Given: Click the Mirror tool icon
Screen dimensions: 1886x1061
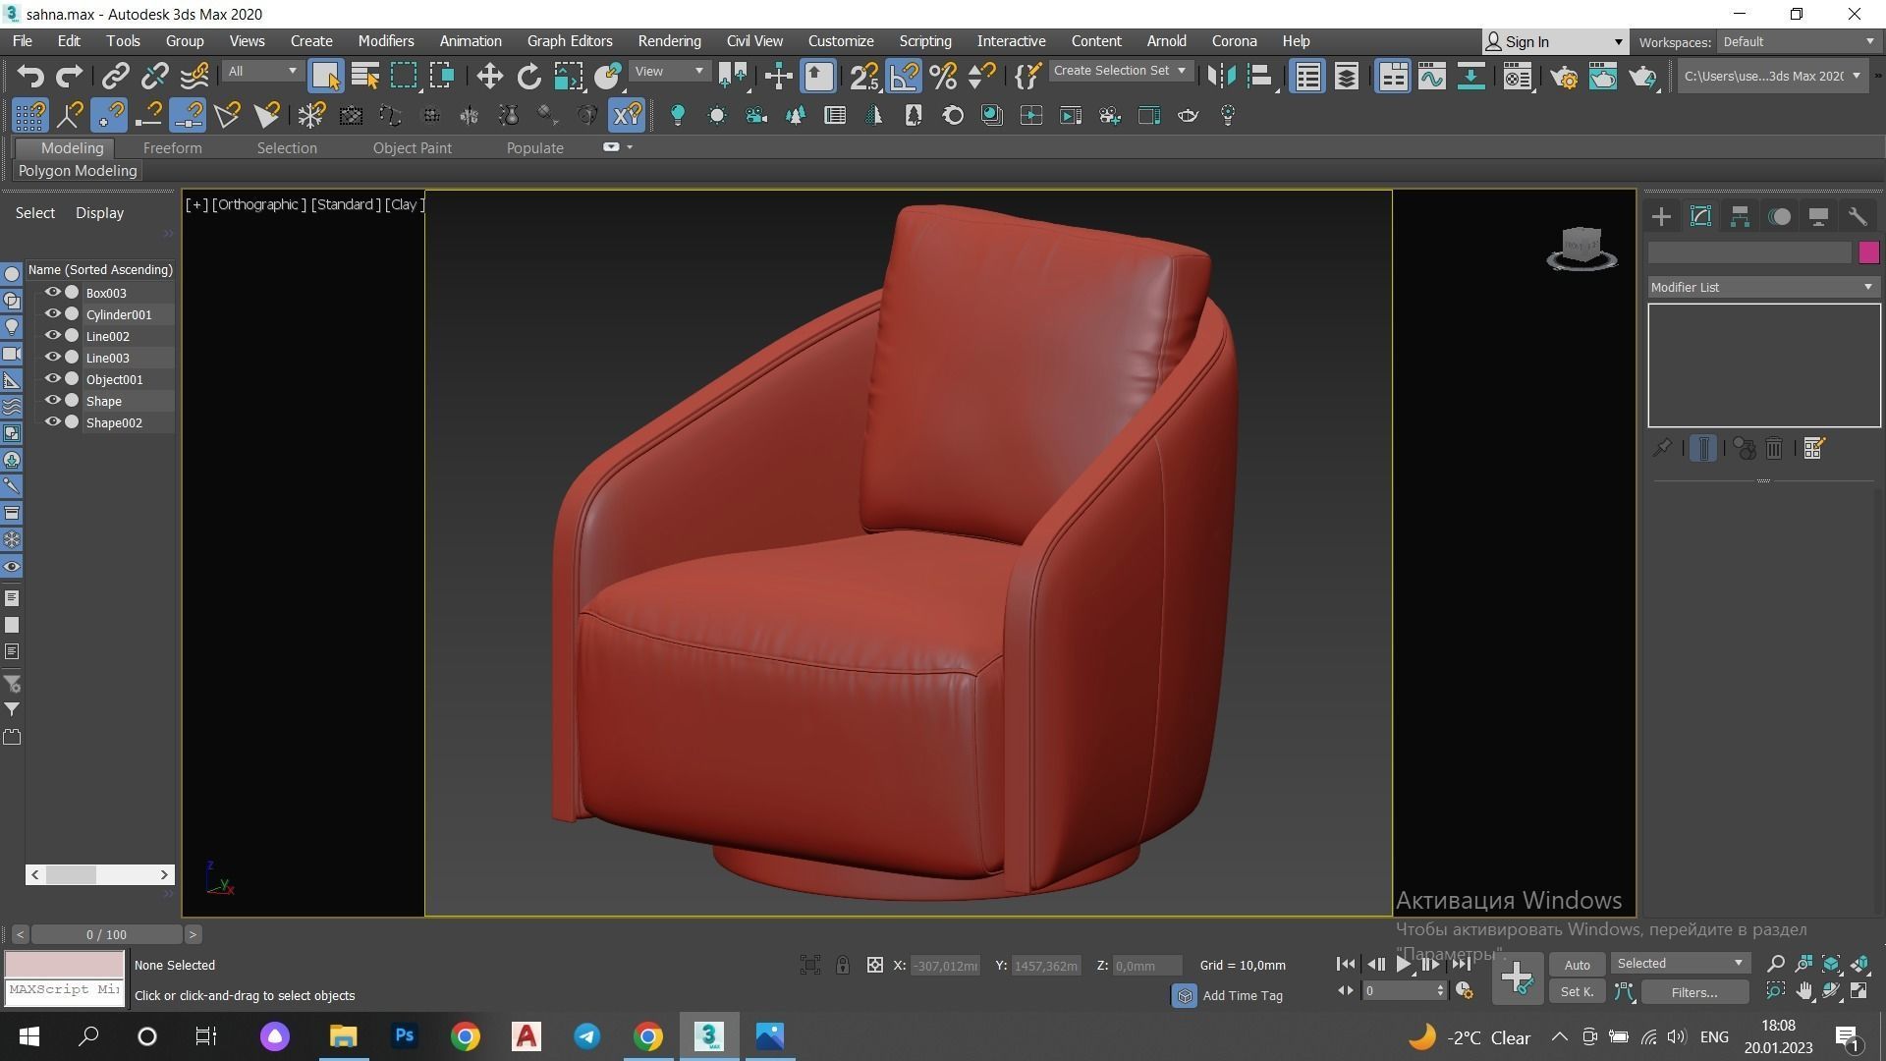Looking at the screenshot, I should (x=1221, y=77).
